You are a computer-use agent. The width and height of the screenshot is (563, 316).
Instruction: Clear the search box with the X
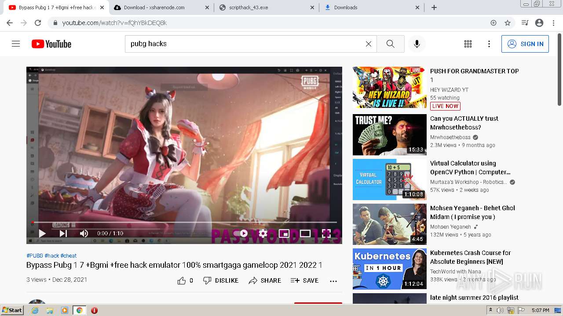(369, 44)
